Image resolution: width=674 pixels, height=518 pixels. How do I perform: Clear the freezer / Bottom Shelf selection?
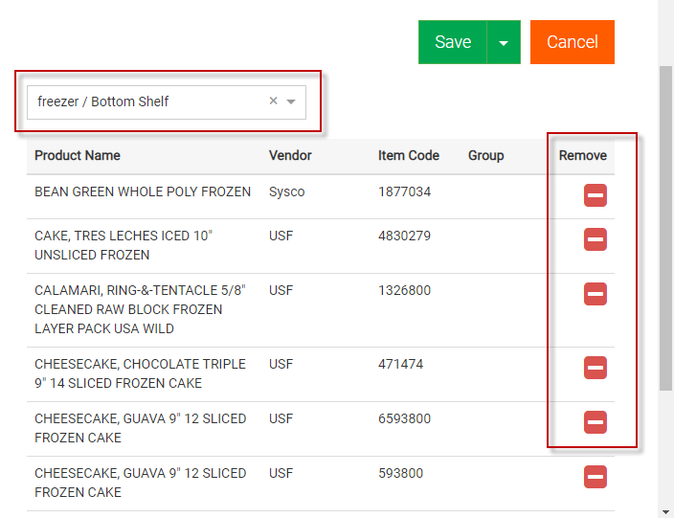(273, 101)
